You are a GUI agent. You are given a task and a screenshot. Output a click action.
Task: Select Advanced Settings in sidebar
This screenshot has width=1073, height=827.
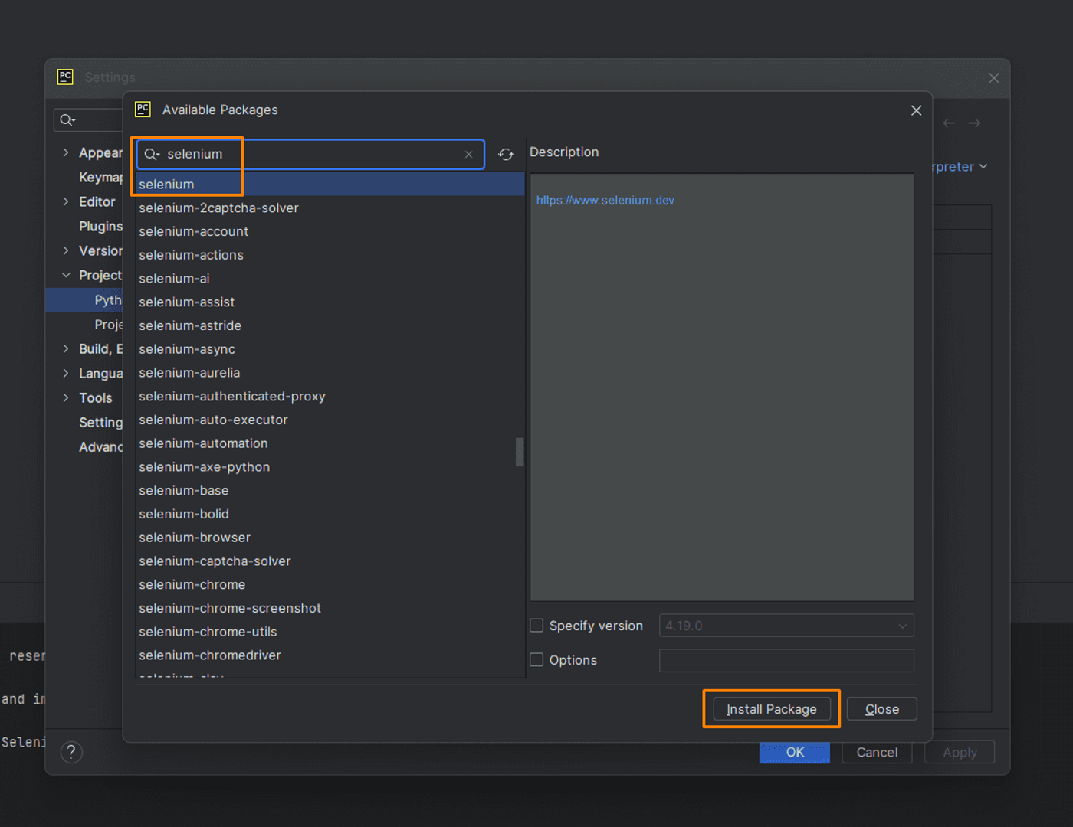click(x=100, y=447)
